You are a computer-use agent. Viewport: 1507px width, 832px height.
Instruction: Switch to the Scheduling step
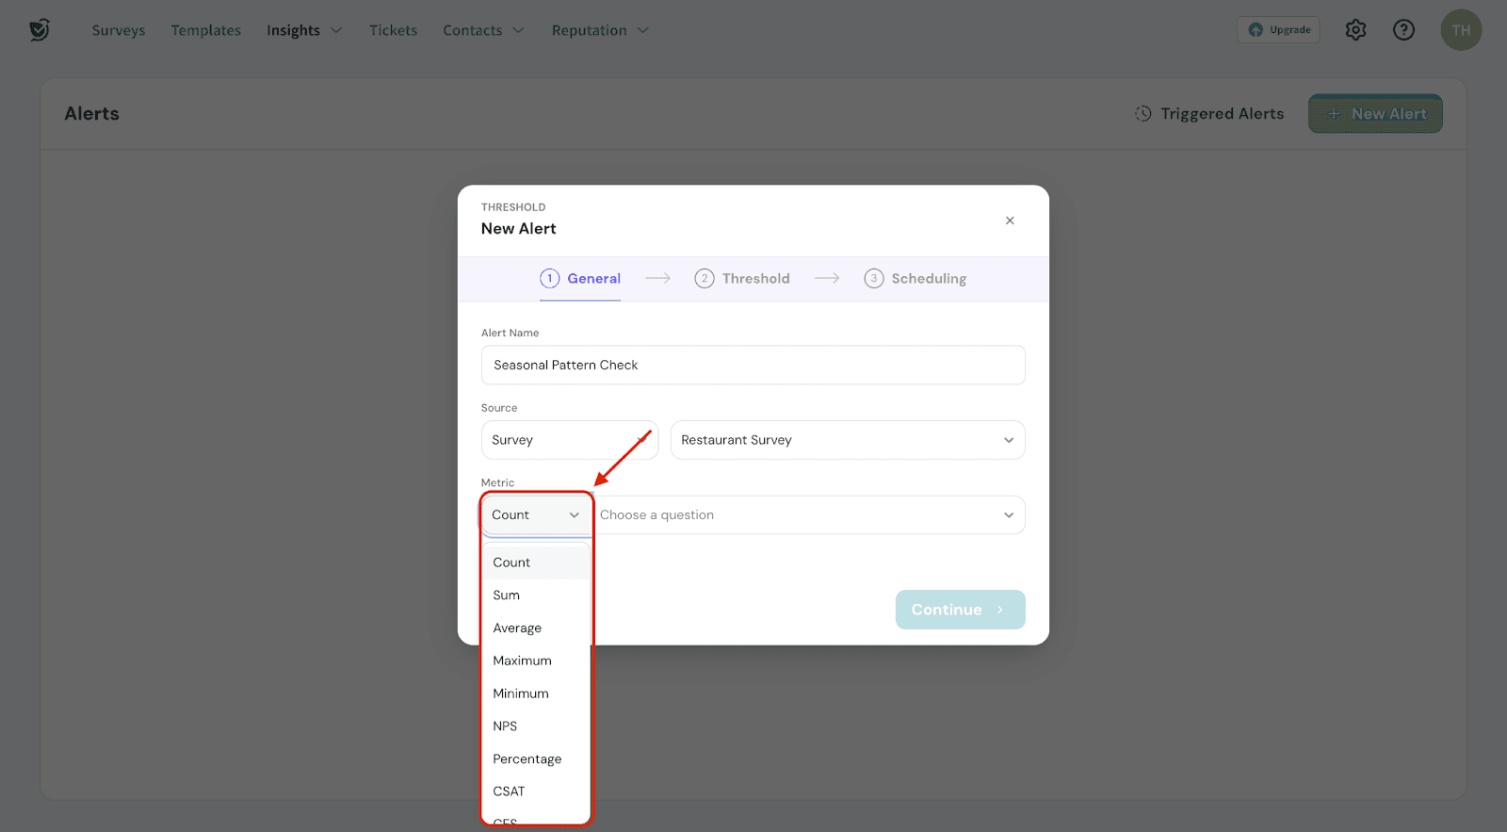click(x=916, y=279)
